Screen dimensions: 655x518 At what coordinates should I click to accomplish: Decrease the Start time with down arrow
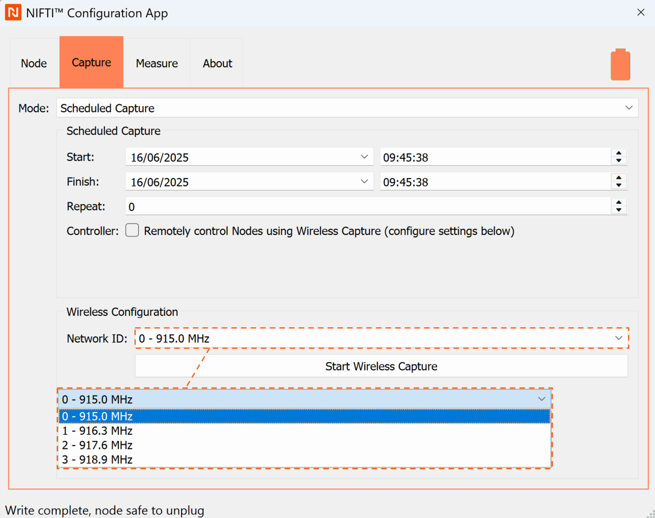tap(619, 161)
